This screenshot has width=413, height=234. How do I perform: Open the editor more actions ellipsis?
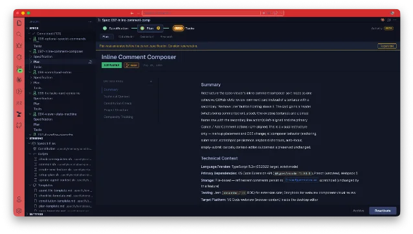tap(395, 20)
